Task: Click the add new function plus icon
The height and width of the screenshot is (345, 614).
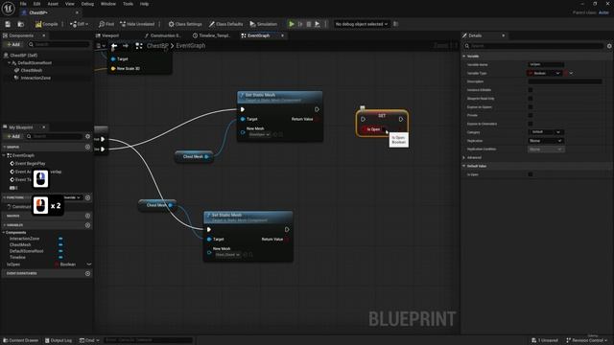Action: coord(87,197)
